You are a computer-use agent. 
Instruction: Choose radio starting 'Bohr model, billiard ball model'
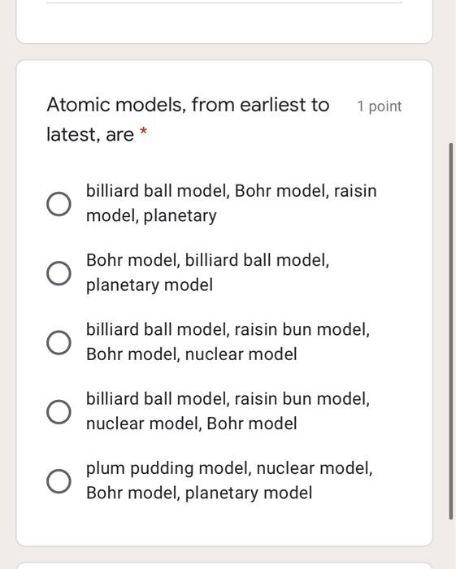[x=59, y=273]
